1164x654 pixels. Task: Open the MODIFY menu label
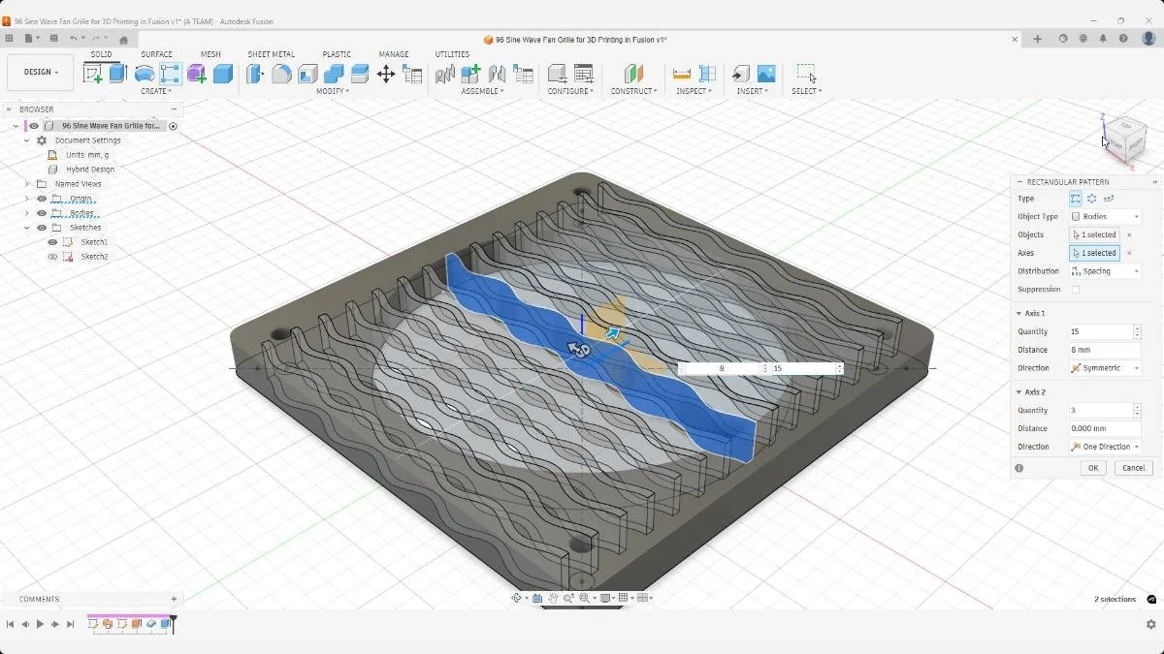(333, 91)
